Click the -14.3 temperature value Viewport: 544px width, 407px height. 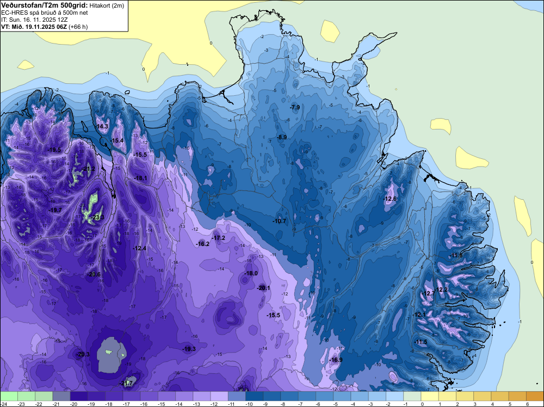(102, 127)
